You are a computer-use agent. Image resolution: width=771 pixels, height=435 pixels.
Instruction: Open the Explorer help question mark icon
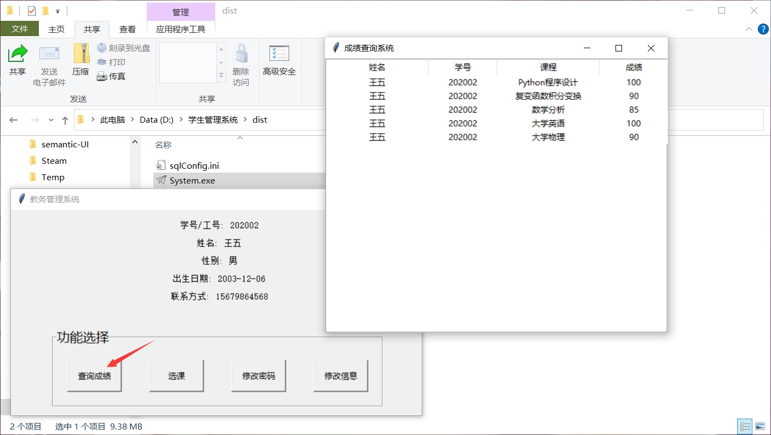pos(763,29)
